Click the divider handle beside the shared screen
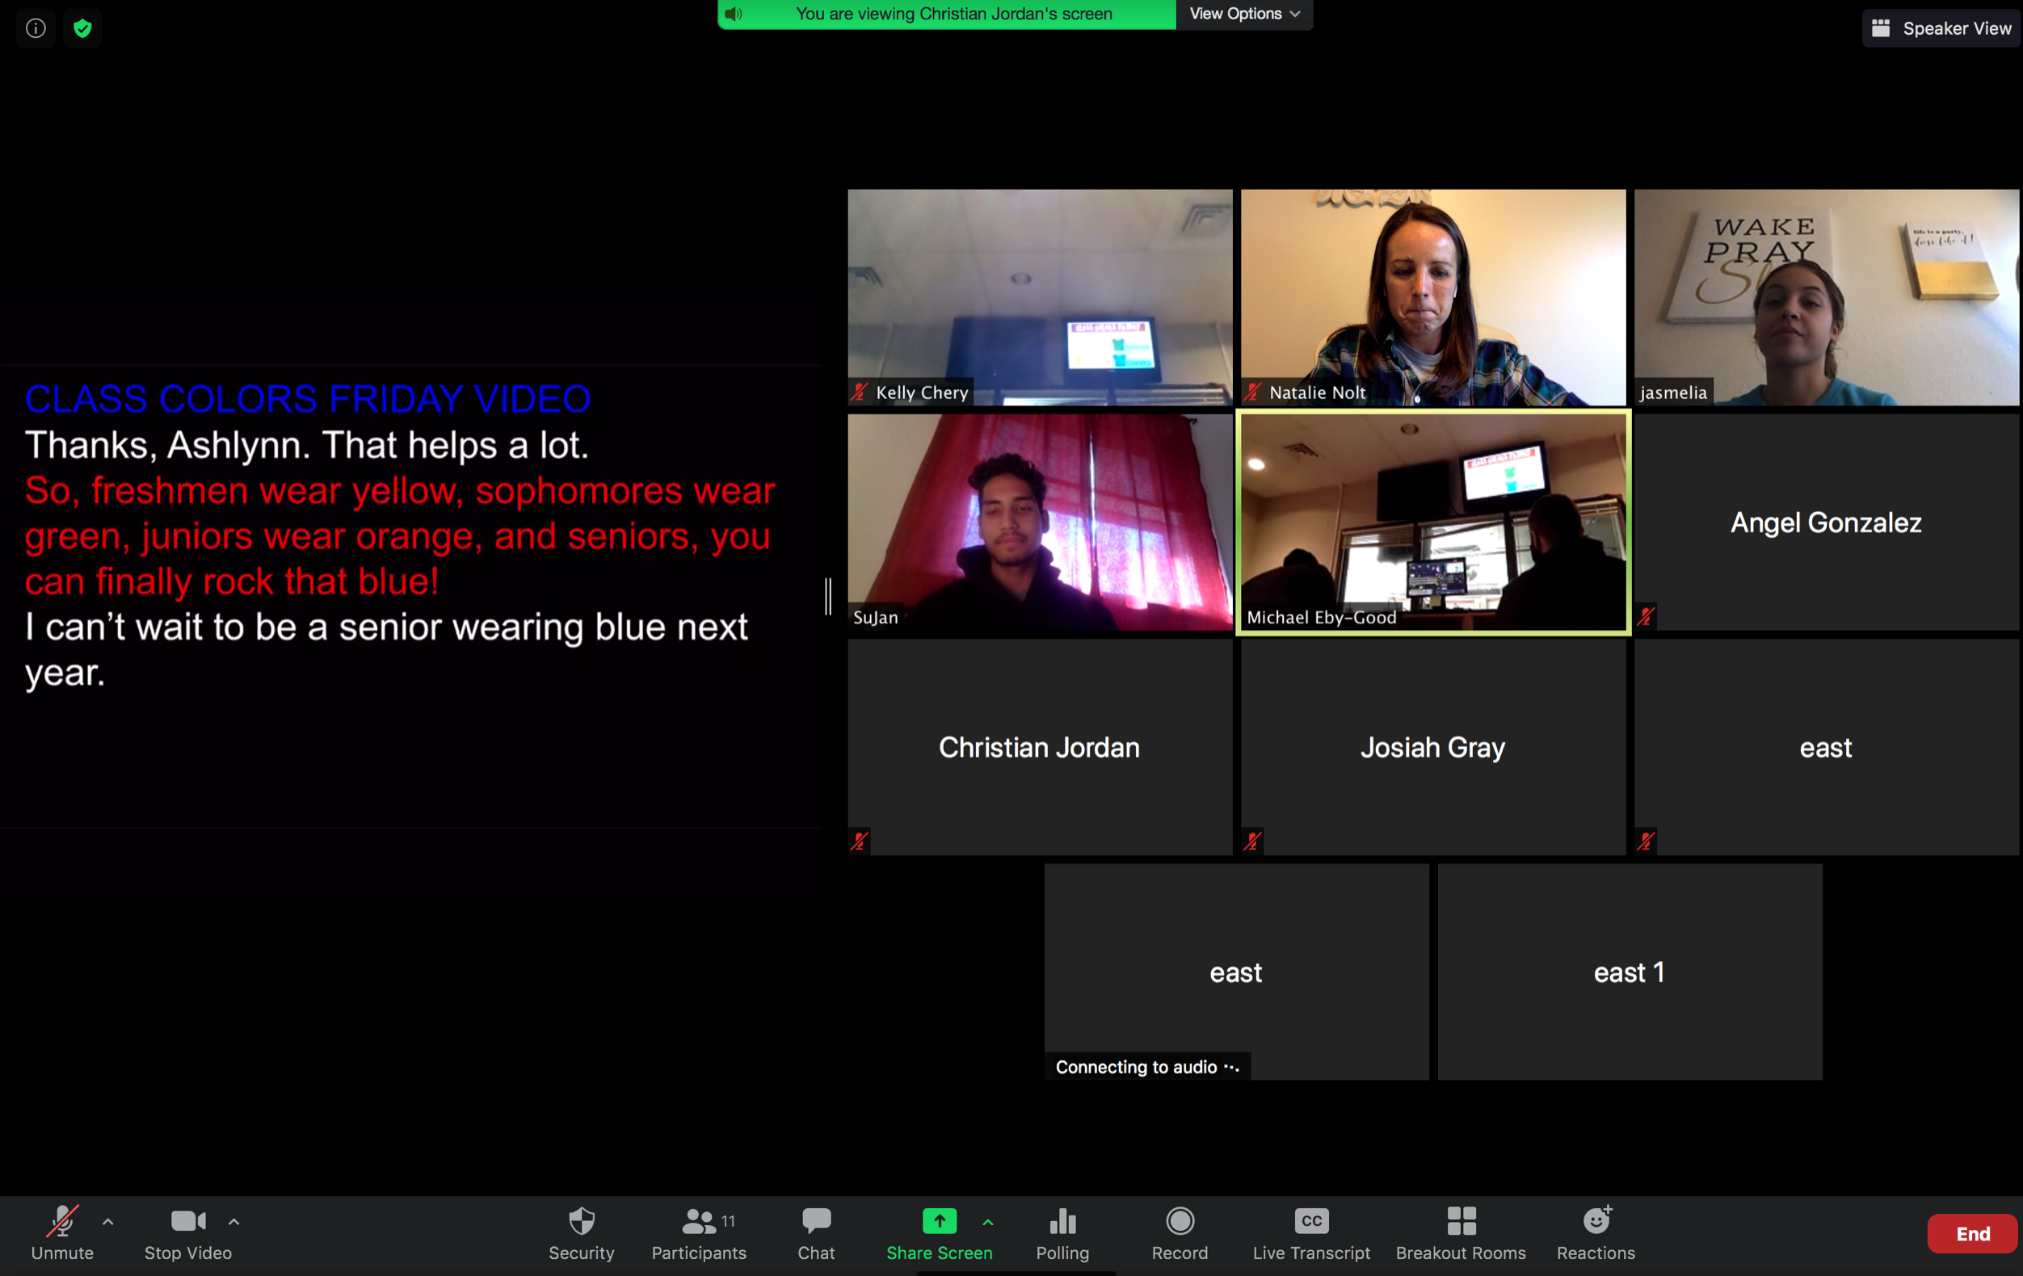This screenshot has width=2023, height=1276. (828, 595)
